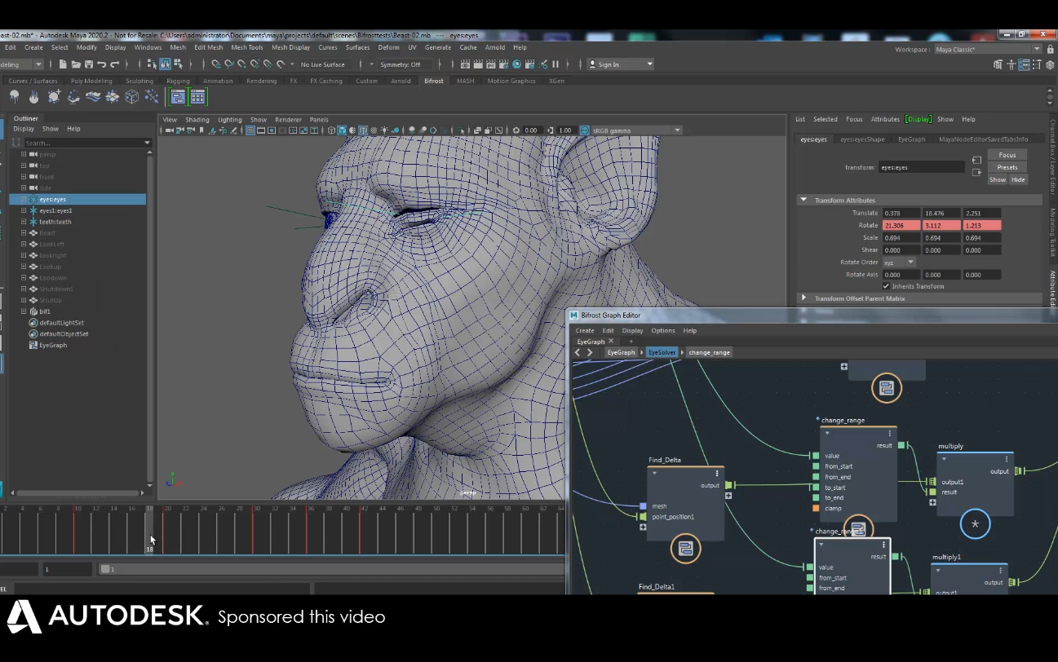Toggle the viewport grid icon
1058x662 pixels.
pos(250,130)
